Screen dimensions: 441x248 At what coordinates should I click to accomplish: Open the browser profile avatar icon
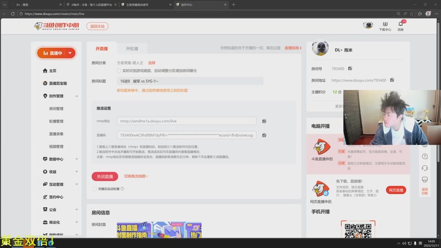point(428,13)
